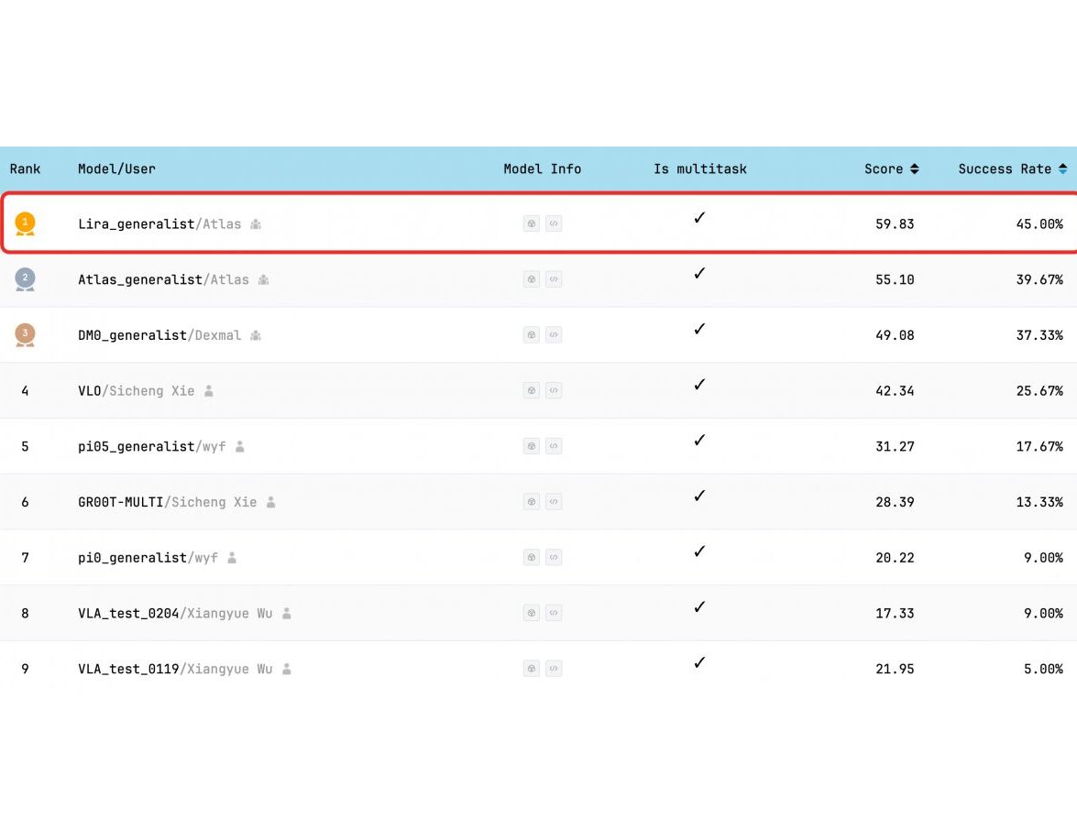Sort table by Score column arrows
The width and height of the screenshot is (1077, 840).
[x=914, y=169]
